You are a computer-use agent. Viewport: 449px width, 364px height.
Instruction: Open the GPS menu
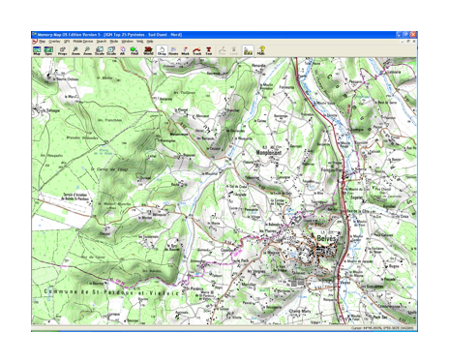67,42
